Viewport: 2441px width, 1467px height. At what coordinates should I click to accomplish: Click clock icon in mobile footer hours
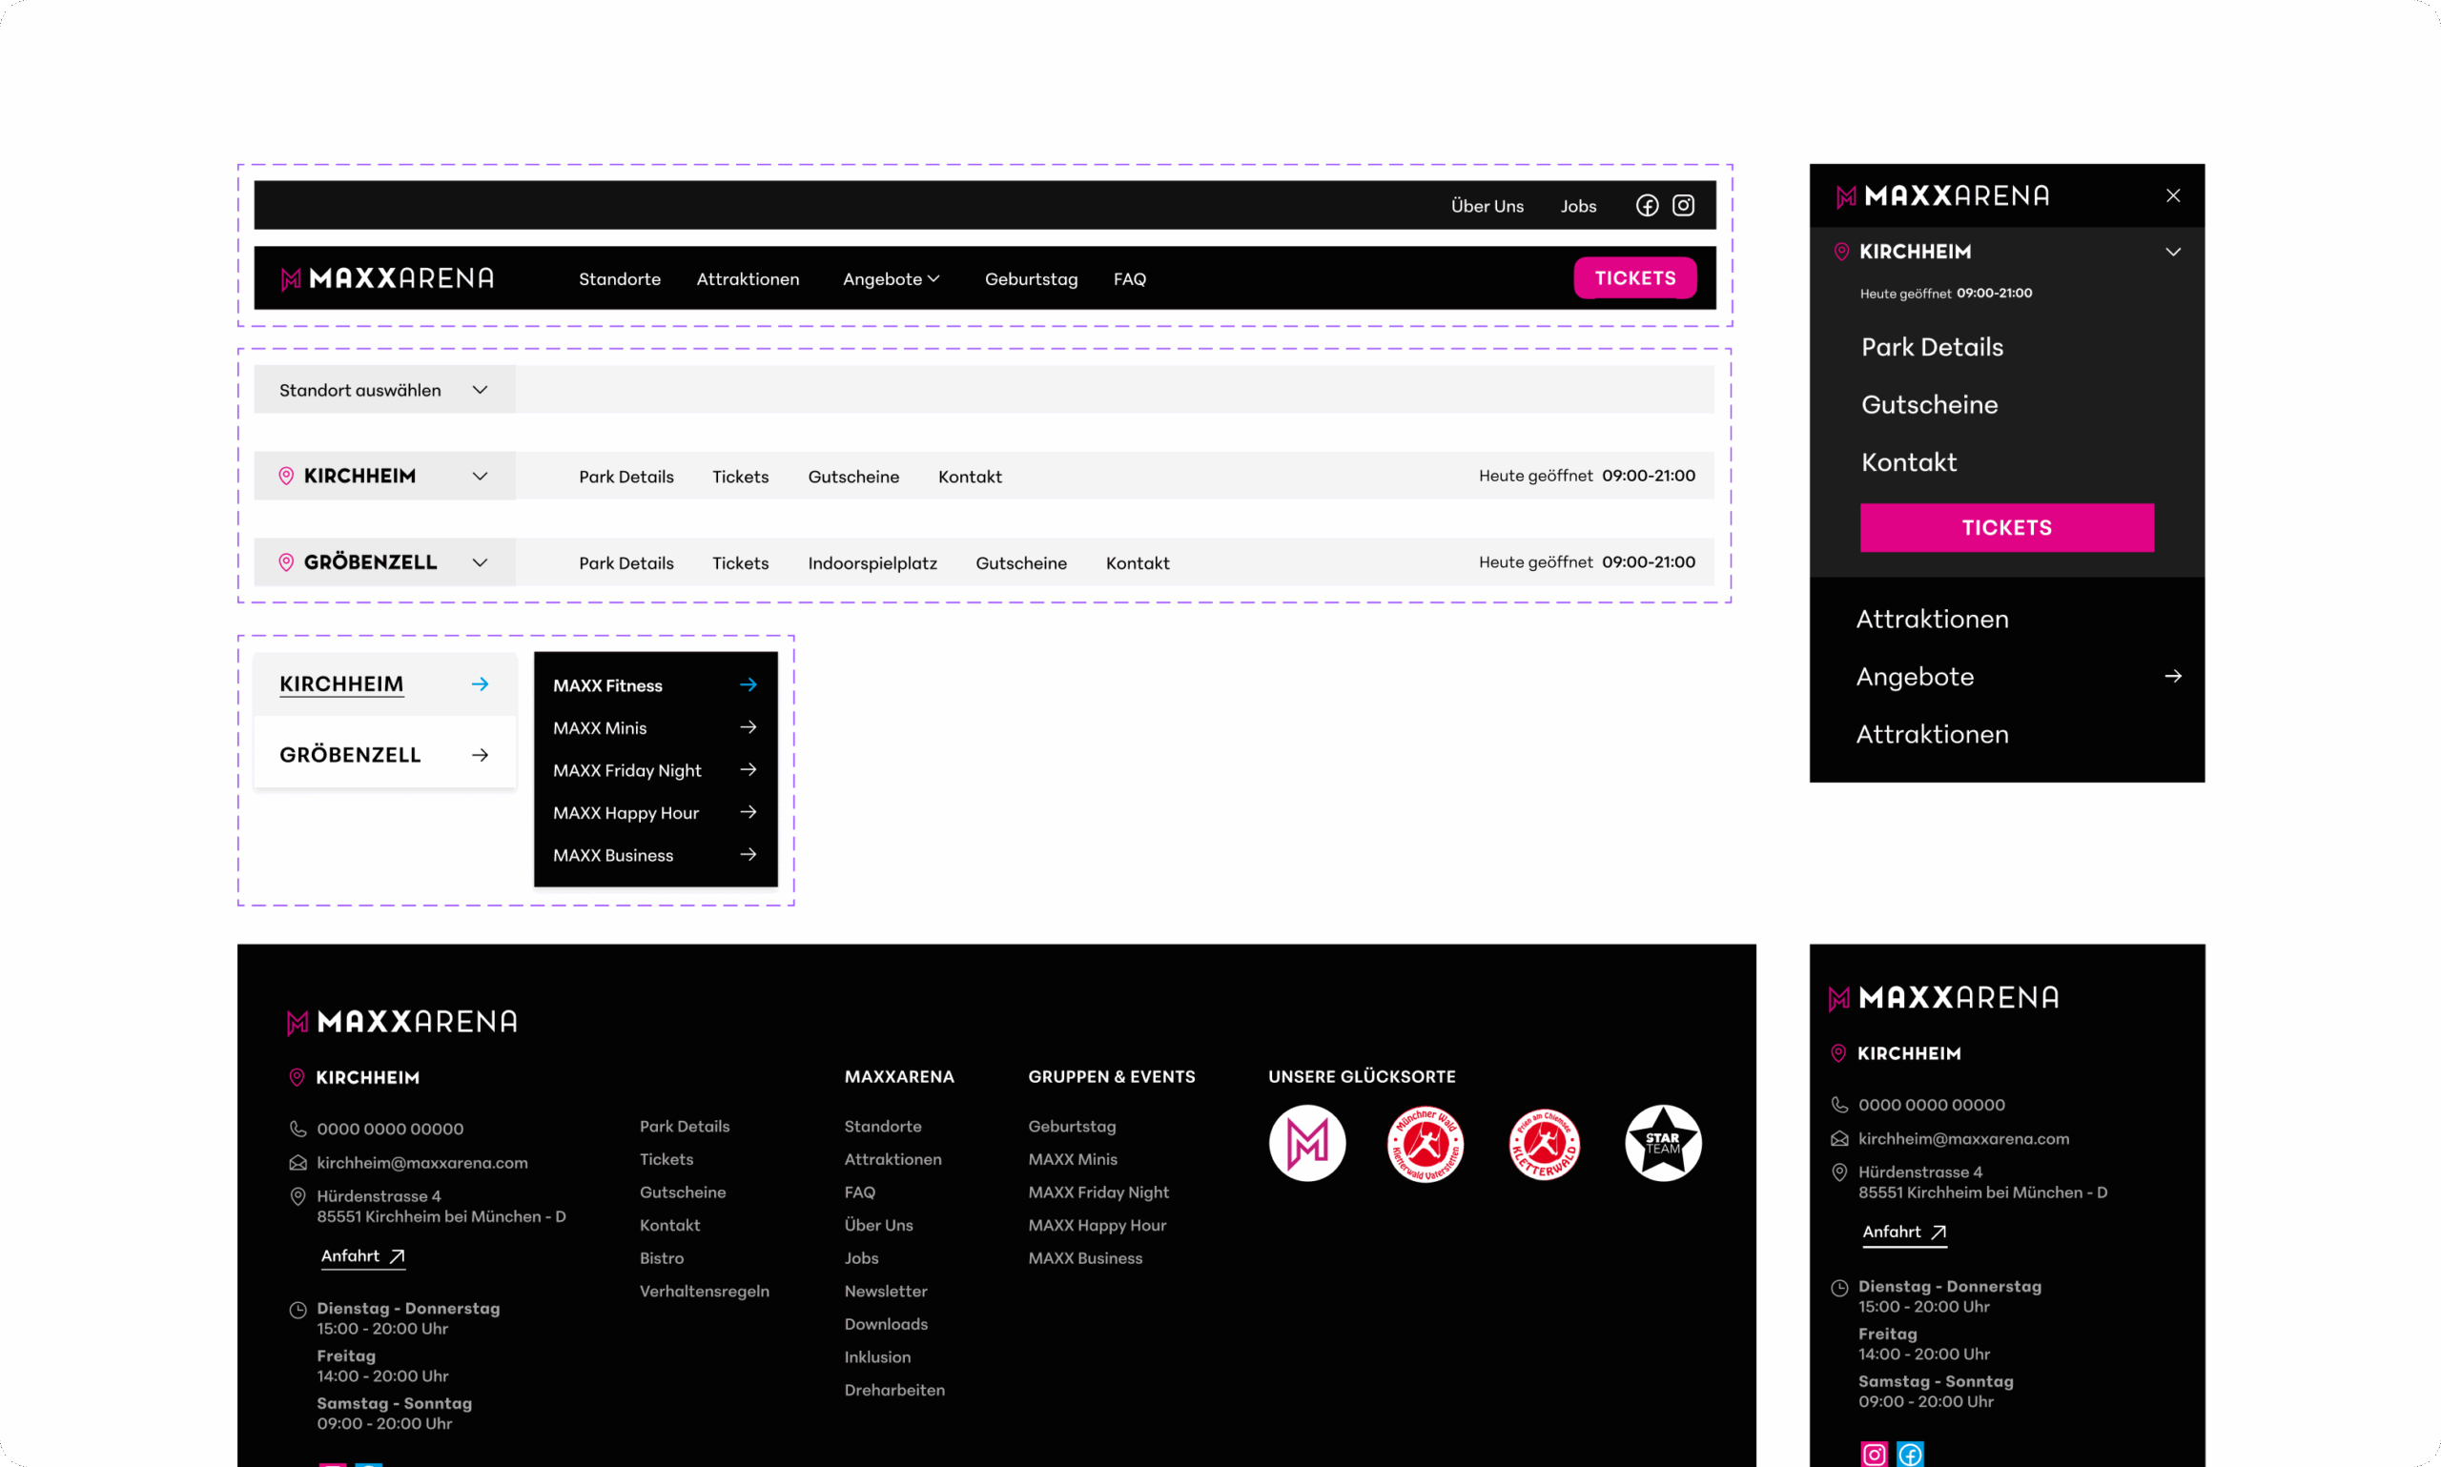pyautogui.click(x=1840, y=1288)
